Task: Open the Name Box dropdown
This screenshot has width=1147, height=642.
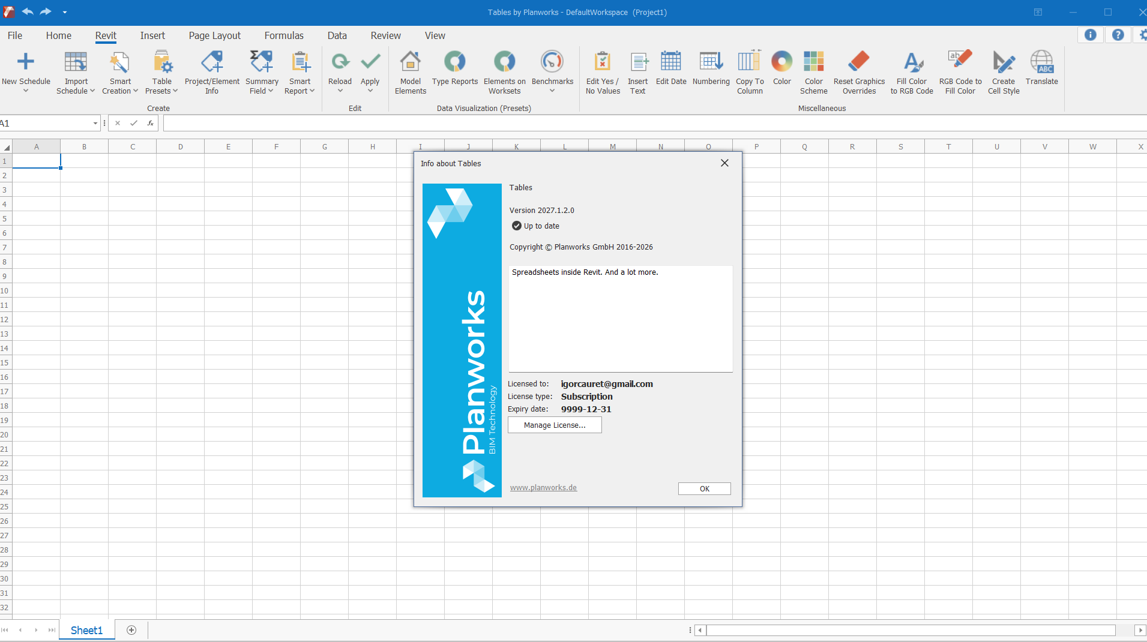Action: tap(95, 124)
